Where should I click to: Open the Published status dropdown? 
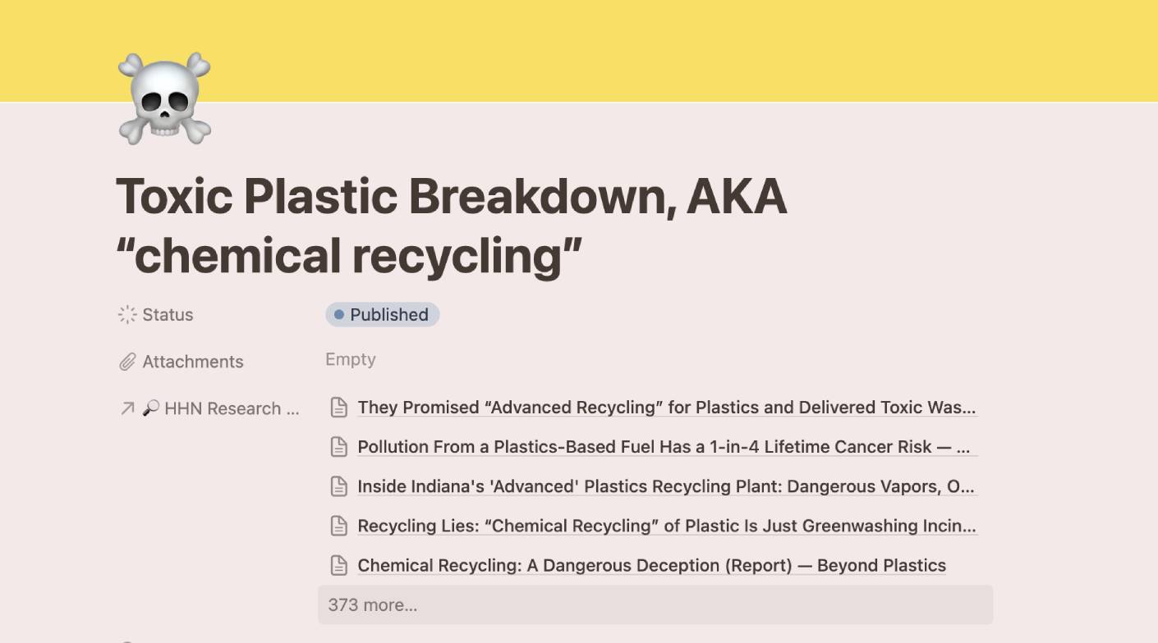[383, 315]
